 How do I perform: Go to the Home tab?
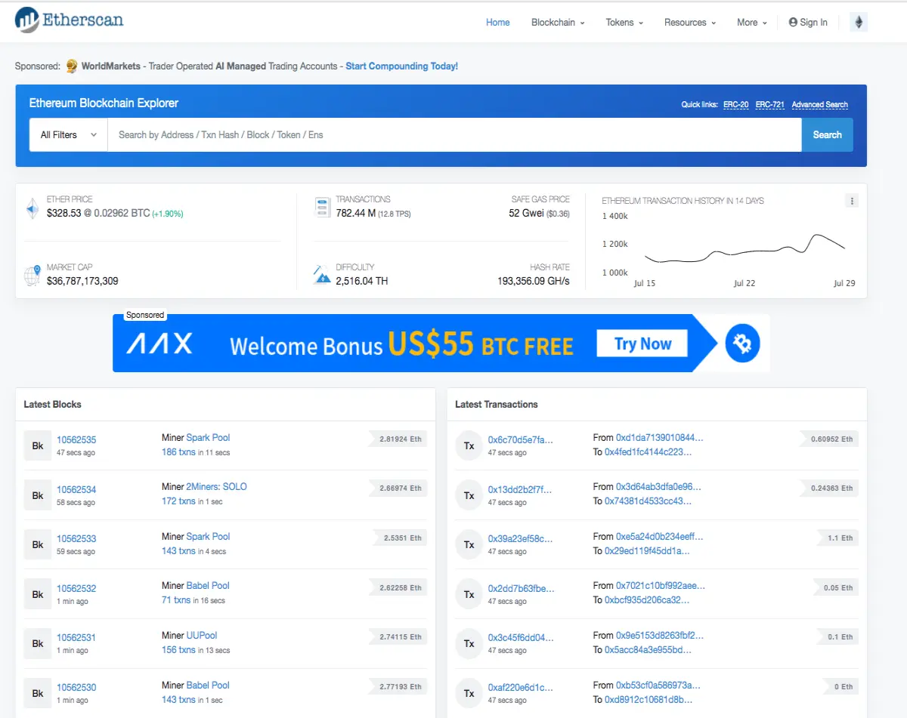(x=497, y=23)
